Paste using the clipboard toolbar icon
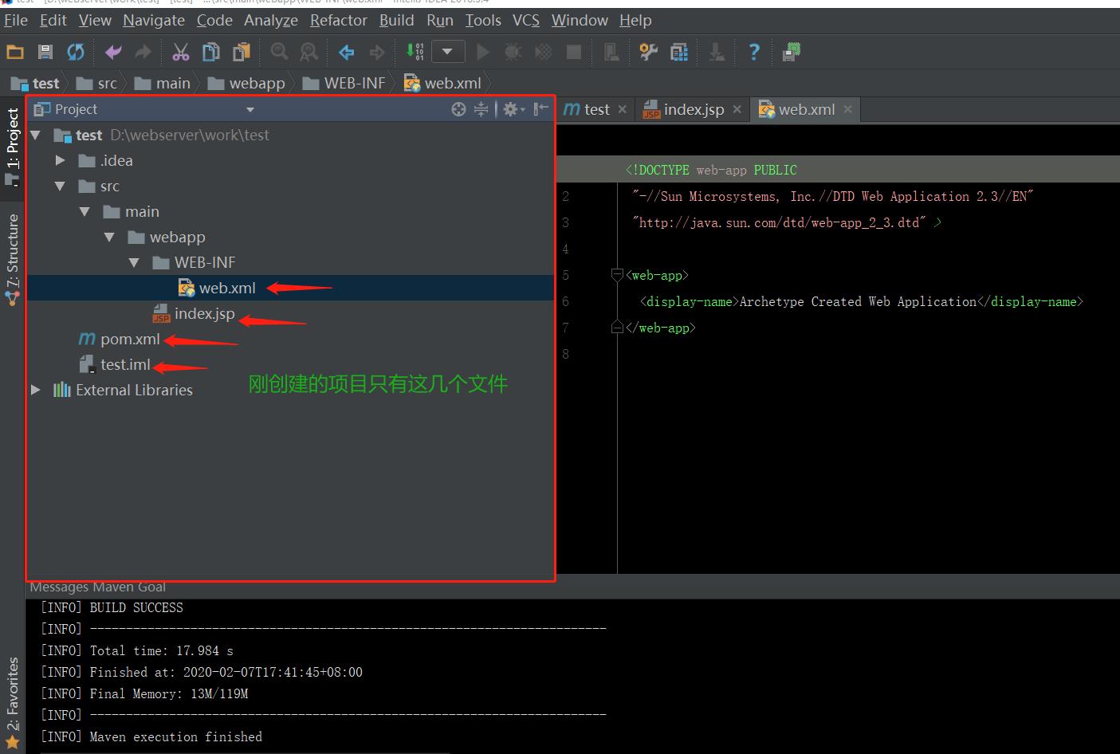The width and height of the screenshot is (1120, 754). coord(241,53)
